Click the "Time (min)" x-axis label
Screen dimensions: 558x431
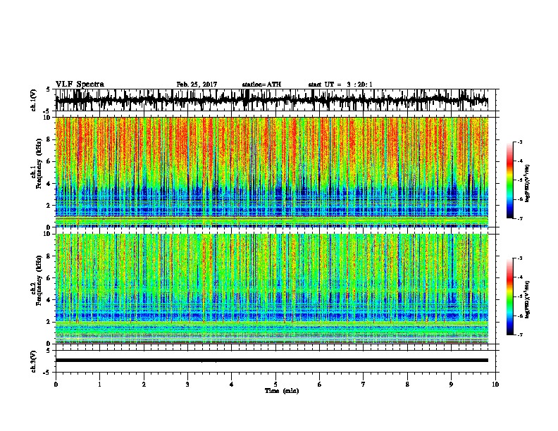pos(282,391)
